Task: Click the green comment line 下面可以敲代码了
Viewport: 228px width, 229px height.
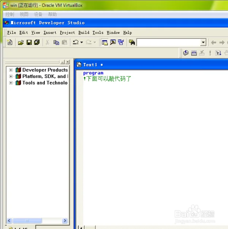Action: tap(107, 79)
